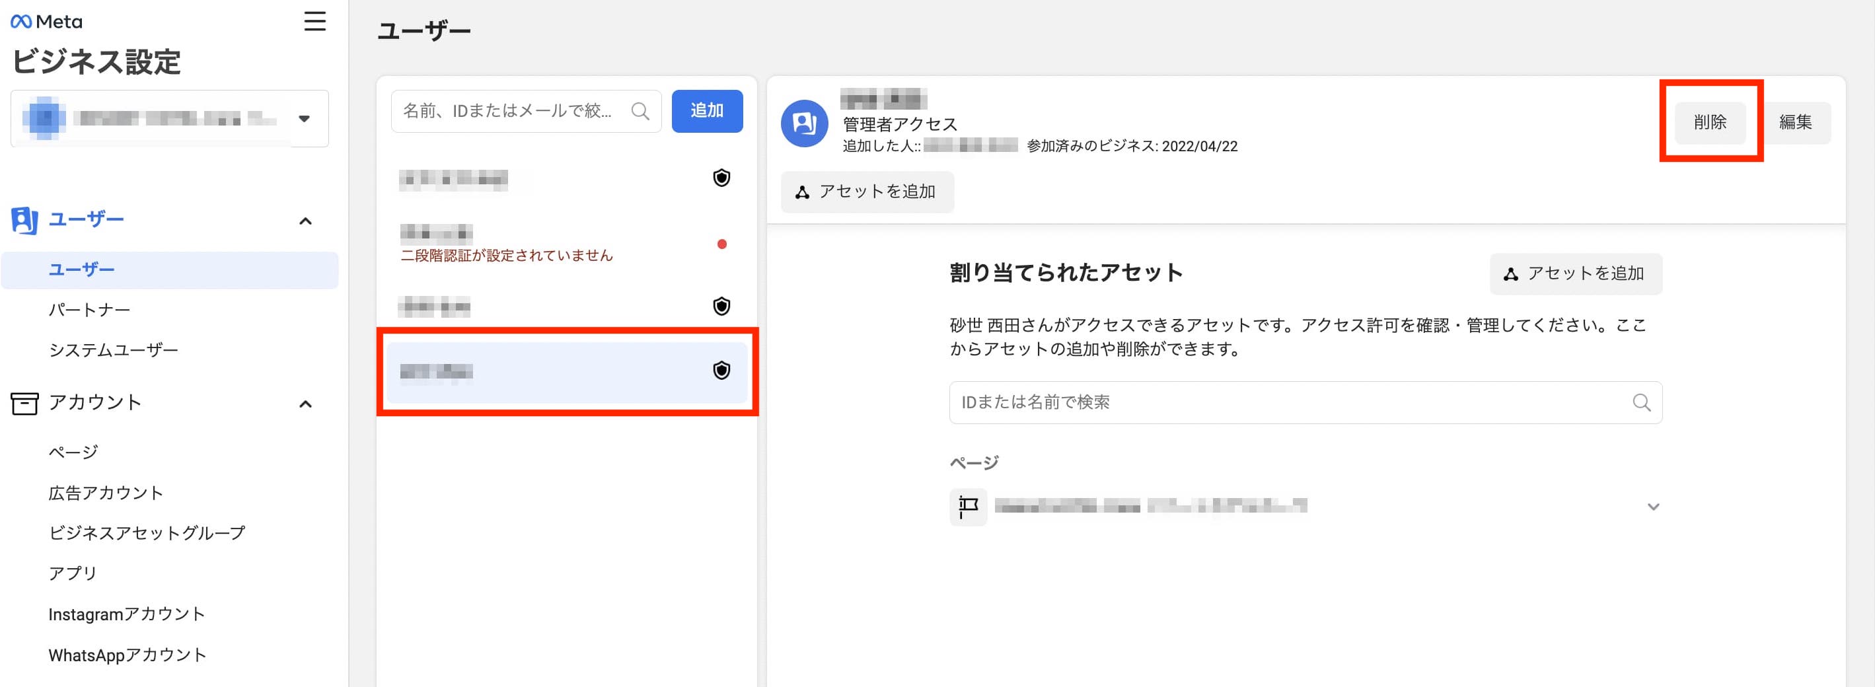Image resolution: width=1875 pixels, height=687 pixels.
Task: Click the blue 追加 button
Action: pos(706,110)
